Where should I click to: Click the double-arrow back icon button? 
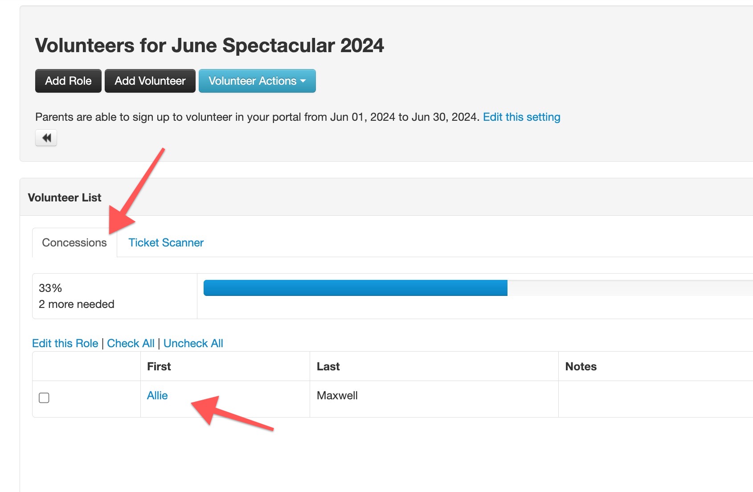[46, 138]
